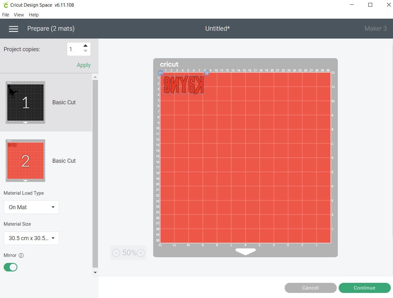Maximize the Design Space window
Screen dimensions: 393x298
(x=370, y=5)
